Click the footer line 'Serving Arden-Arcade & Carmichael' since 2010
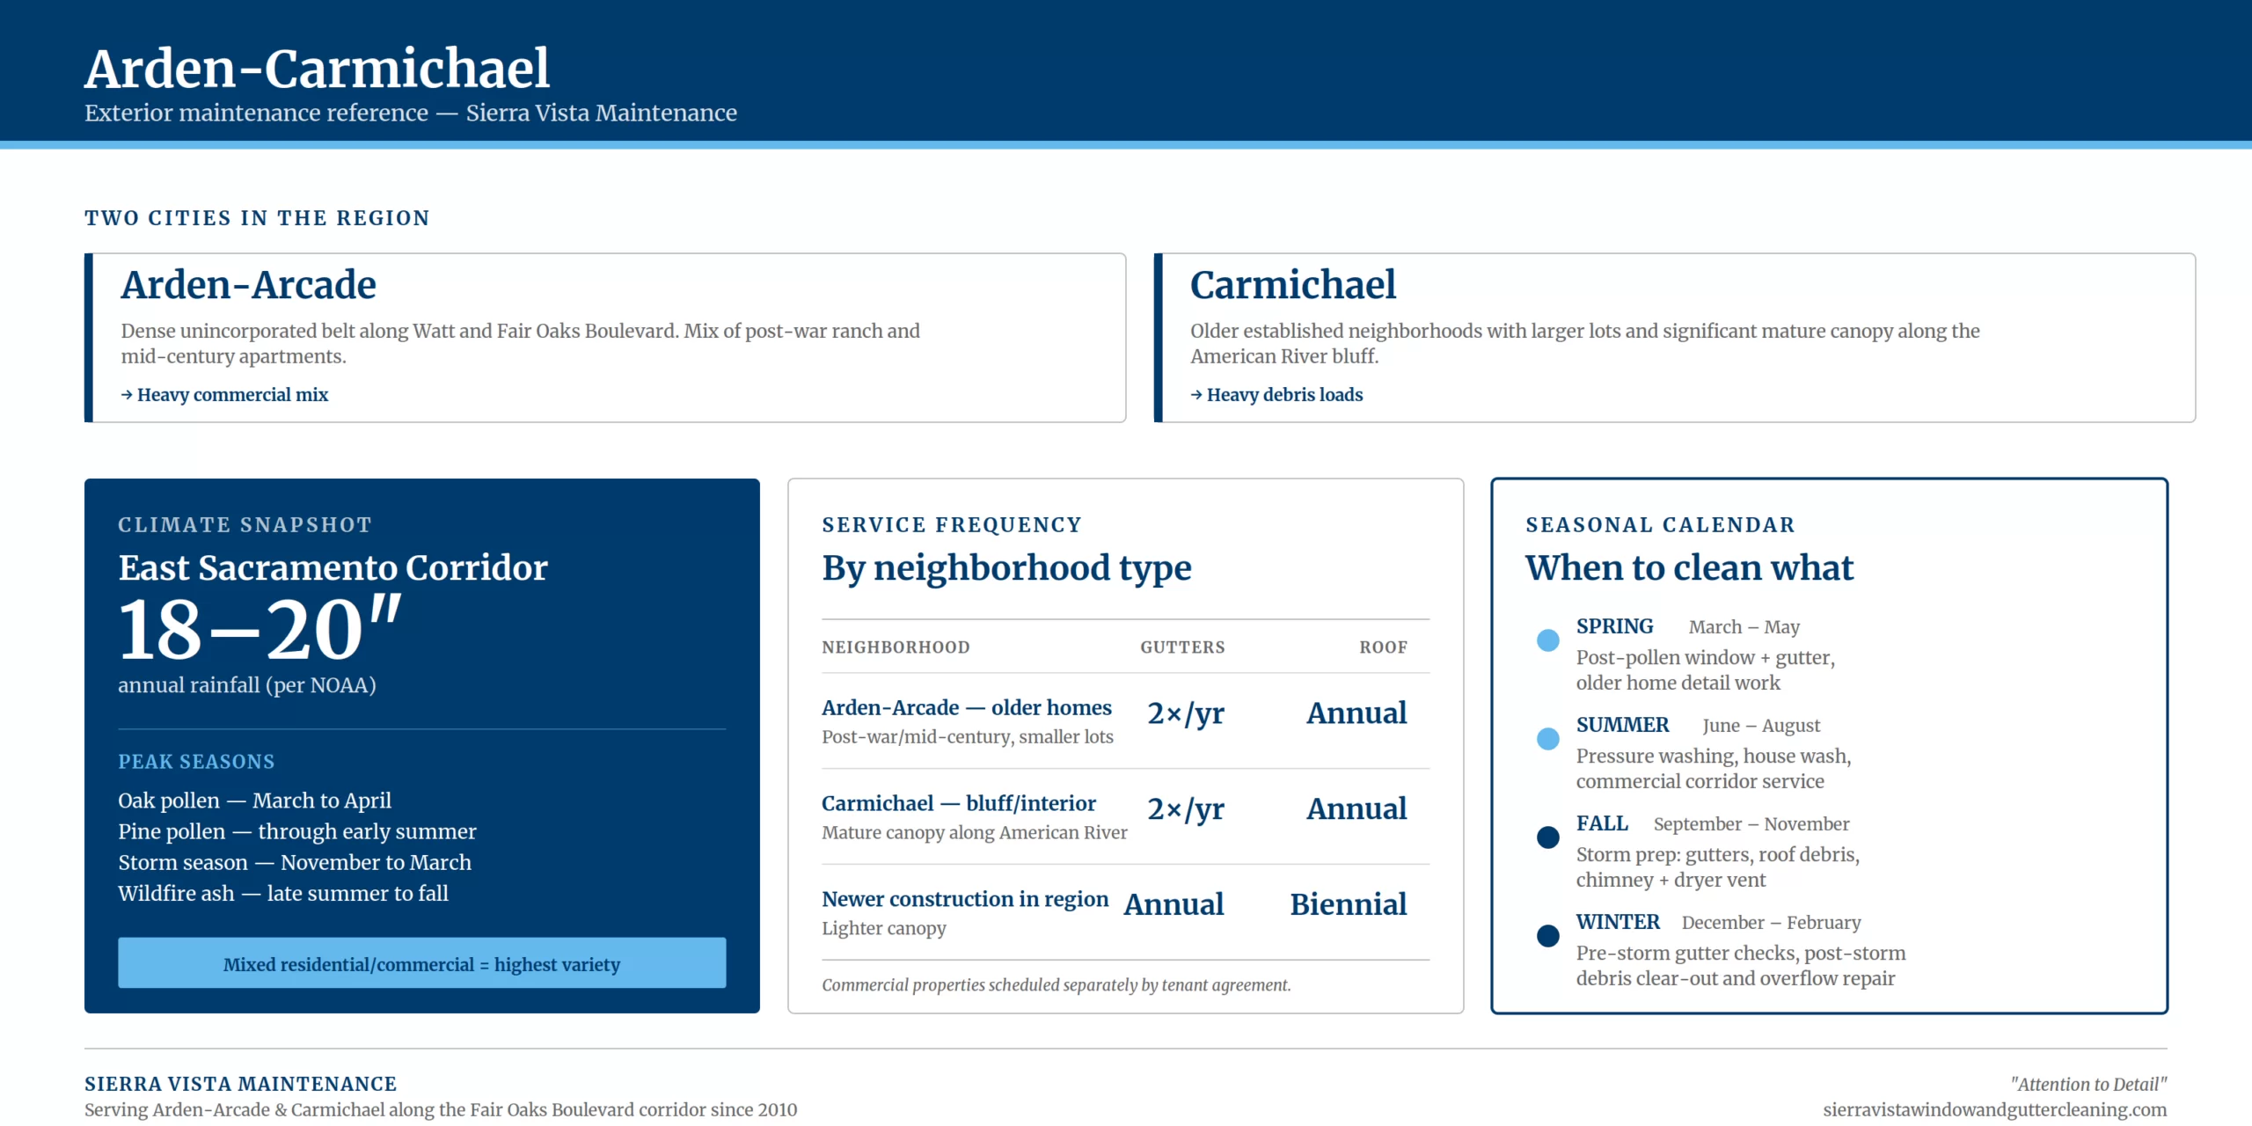 [441, 1110]
